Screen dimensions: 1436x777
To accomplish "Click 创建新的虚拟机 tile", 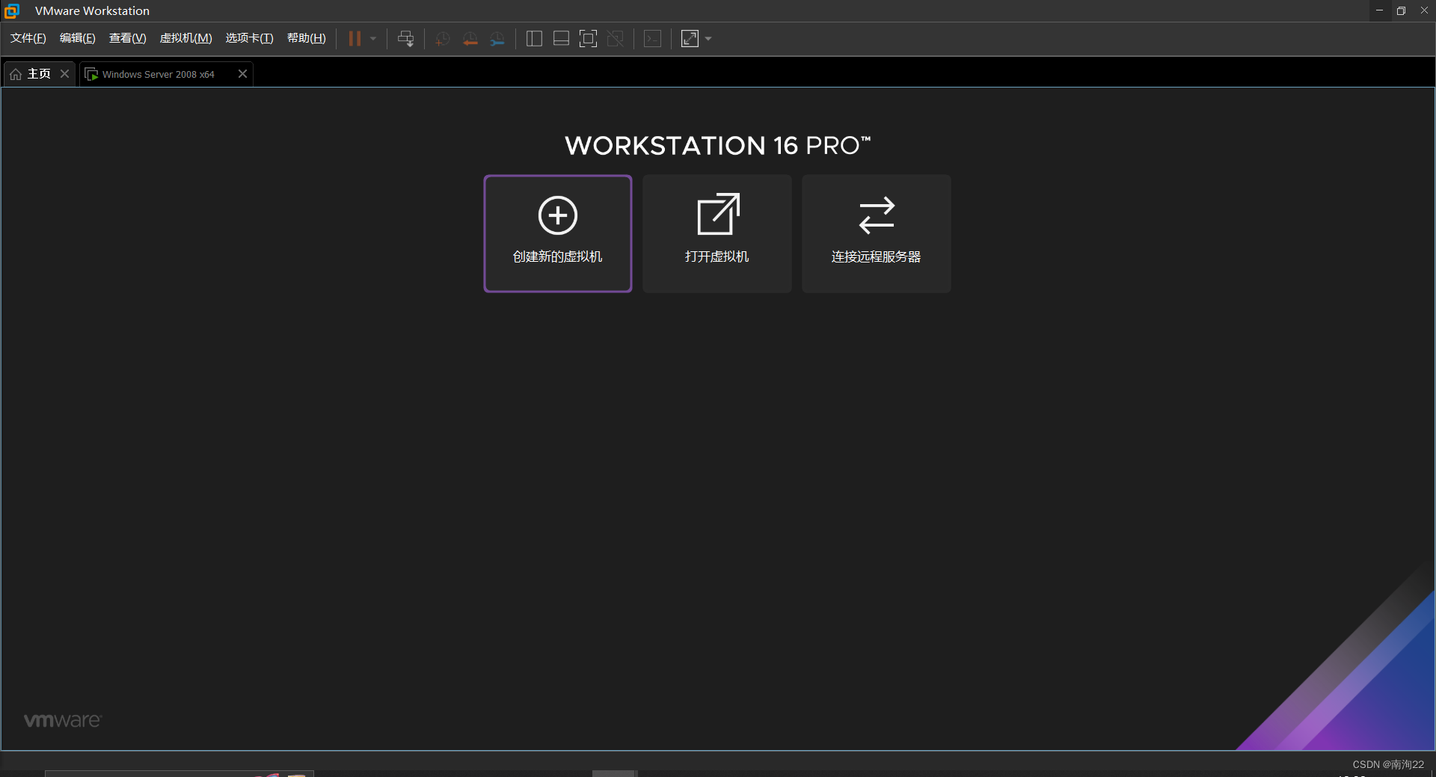I will (558, 233).
